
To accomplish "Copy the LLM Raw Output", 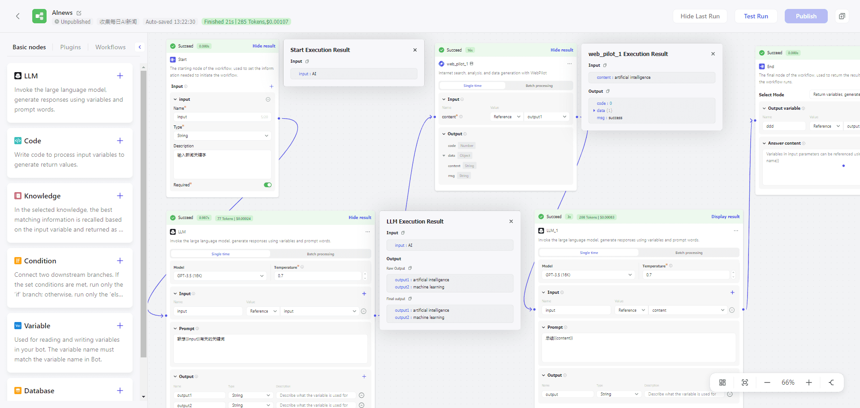I will click(410, 268).
